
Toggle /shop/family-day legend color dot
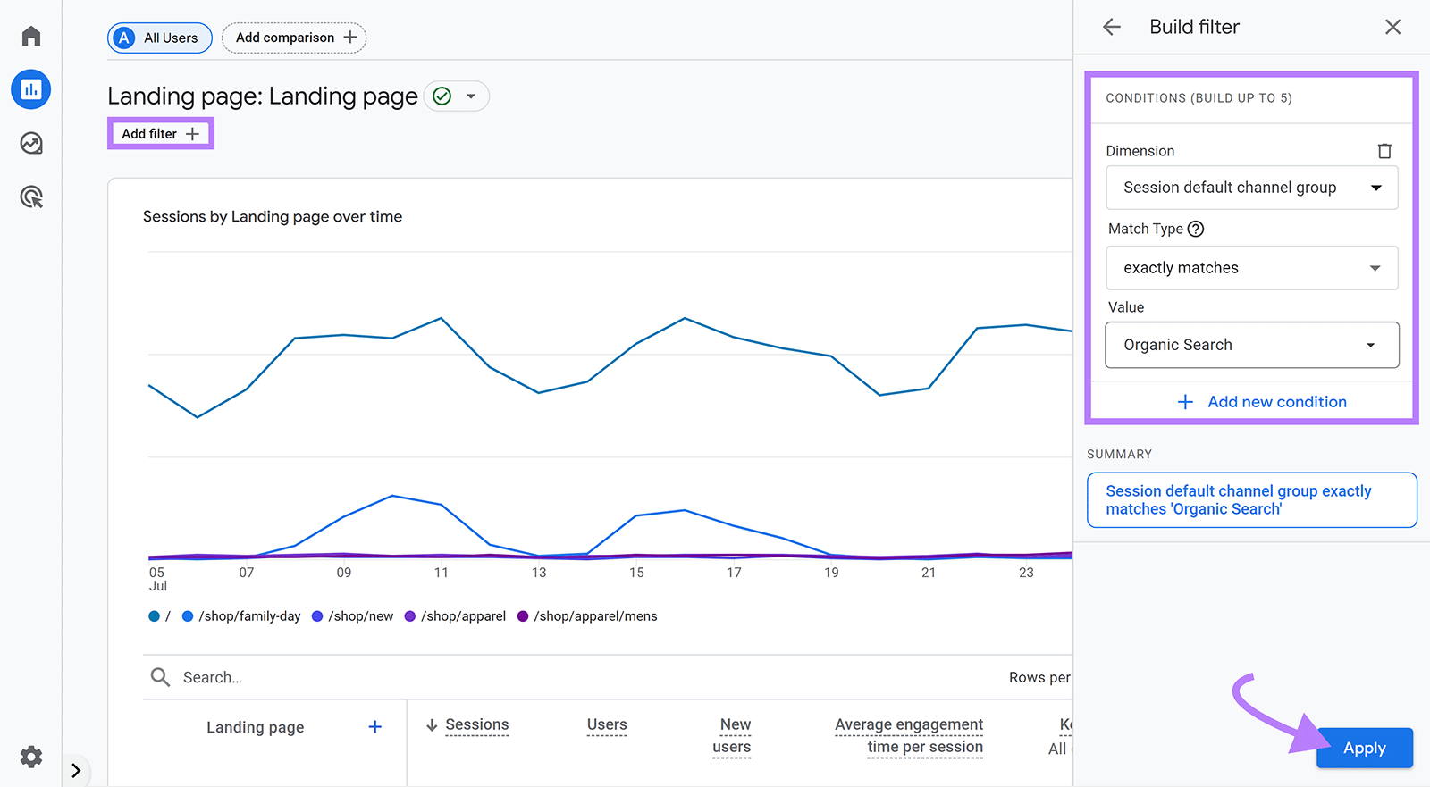coord(188,616)
